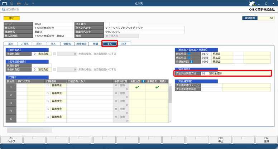Open the 決済 tab

coord(124,44)
